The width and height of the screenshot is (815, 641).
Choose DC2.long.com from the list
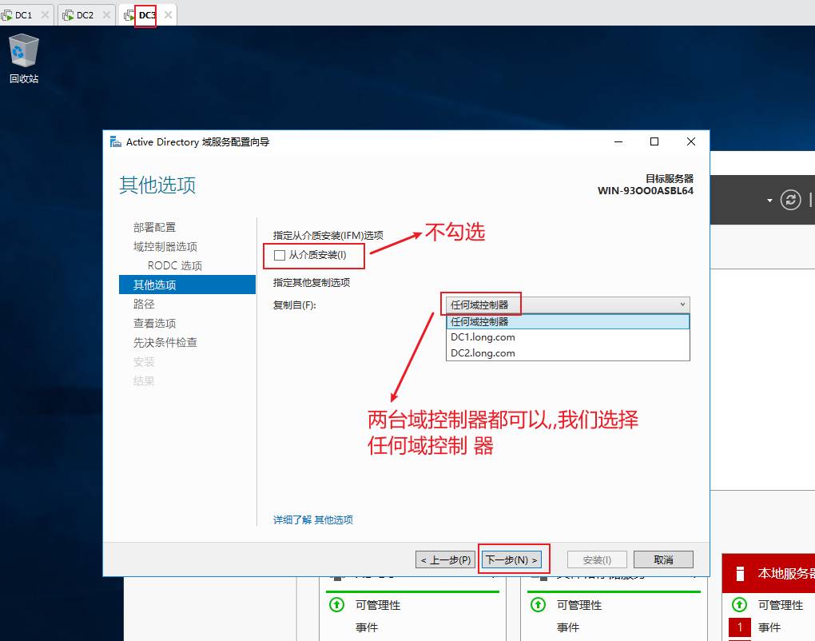567,353
